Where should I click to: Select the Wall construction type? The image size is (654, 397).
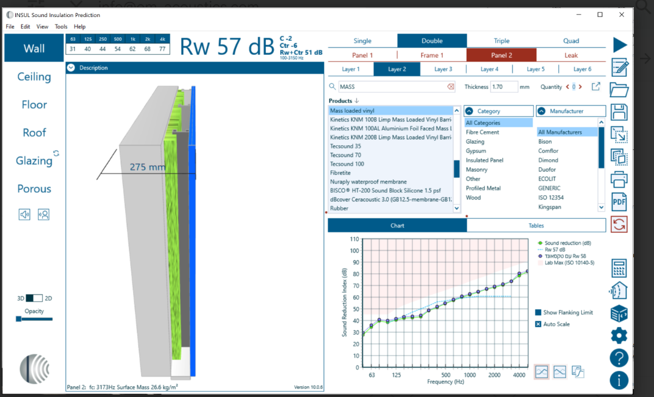click(34, 48)
